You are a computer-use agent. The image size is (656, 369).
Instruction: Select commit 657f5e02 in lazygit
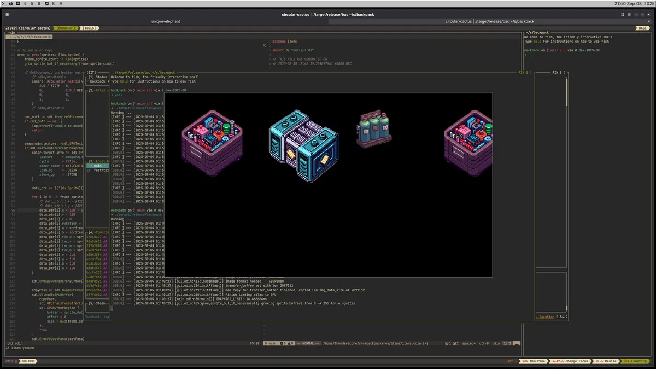(x=98, y=294)
